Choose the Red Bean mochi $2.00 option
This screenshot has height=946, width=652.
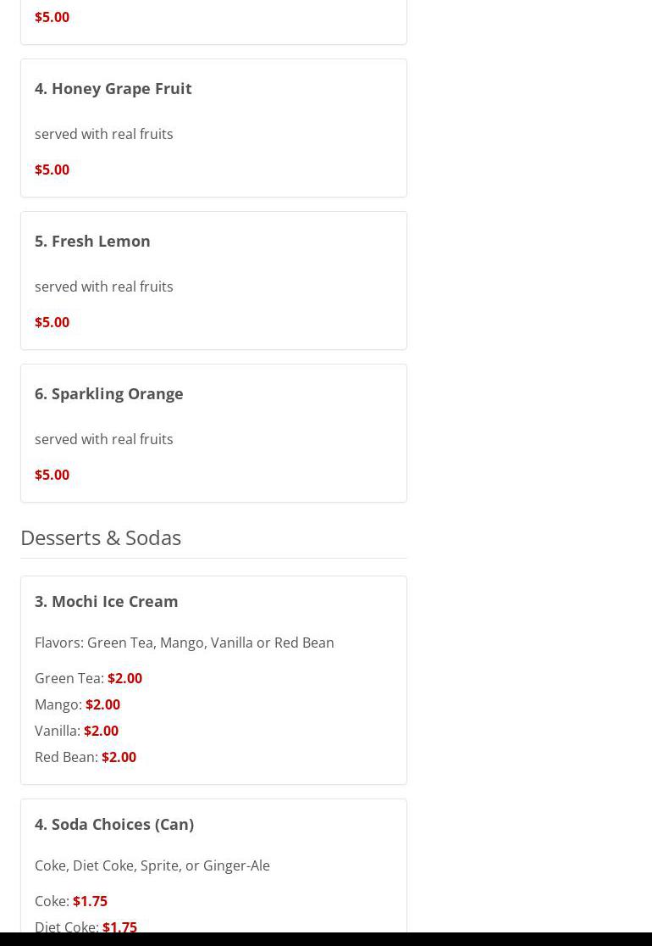point(119,757)
